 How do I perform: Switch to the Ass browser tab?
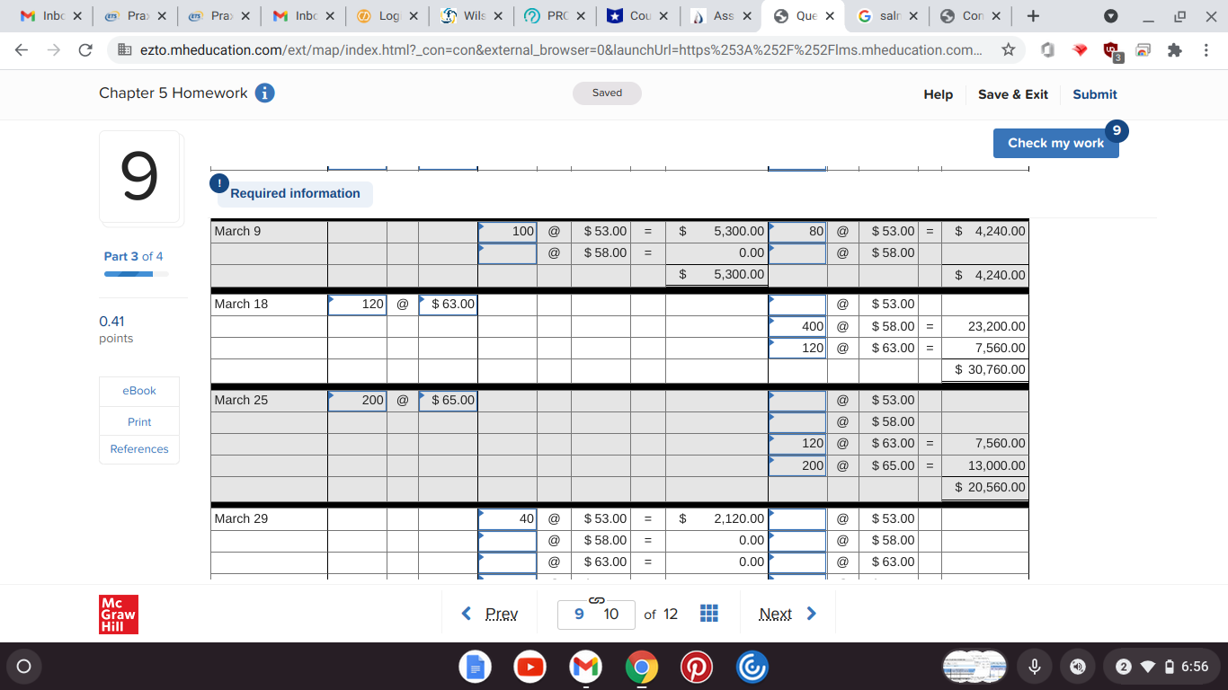[x=720, y=16]
